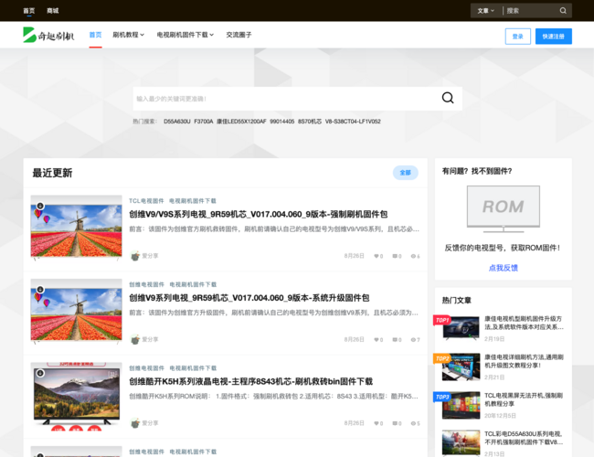
Task: Expand the 刷机教程 menu
Action: pos(128,35)
